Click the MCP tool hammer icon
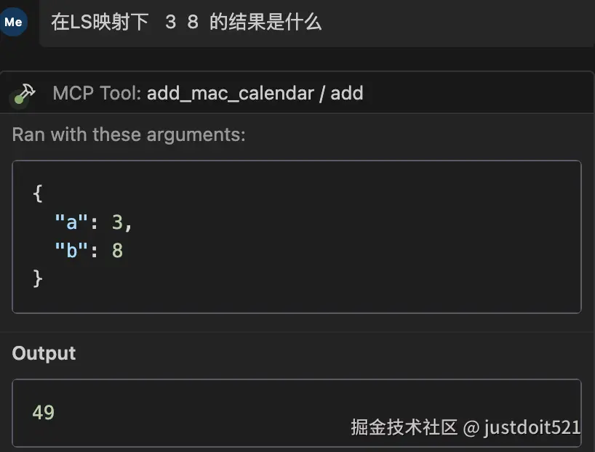 [x=25, y=93]
